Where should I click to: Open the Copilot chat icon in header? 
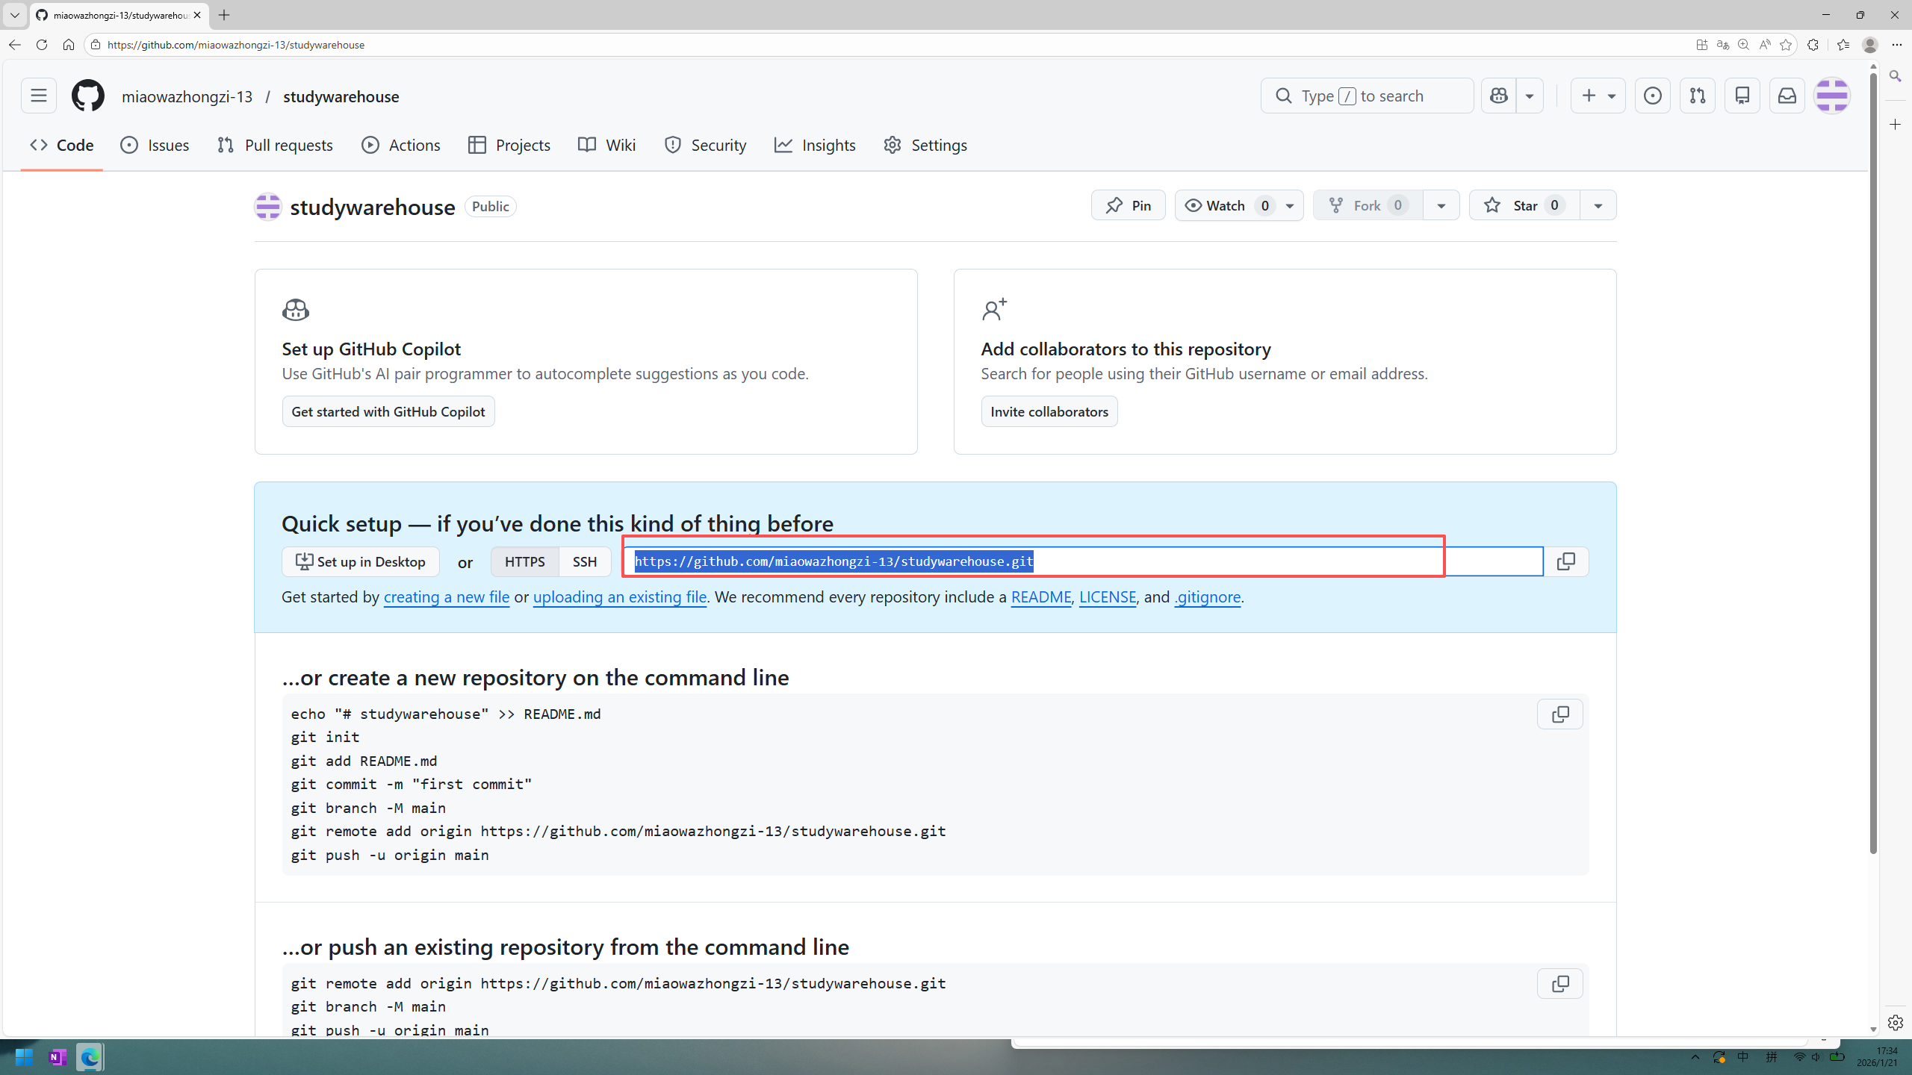1499,96
